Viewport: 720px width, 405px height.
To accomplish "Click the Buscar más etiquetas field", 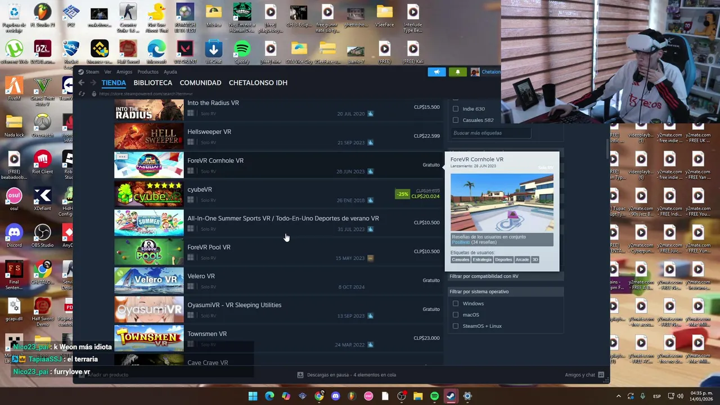I will click(491, 133).
